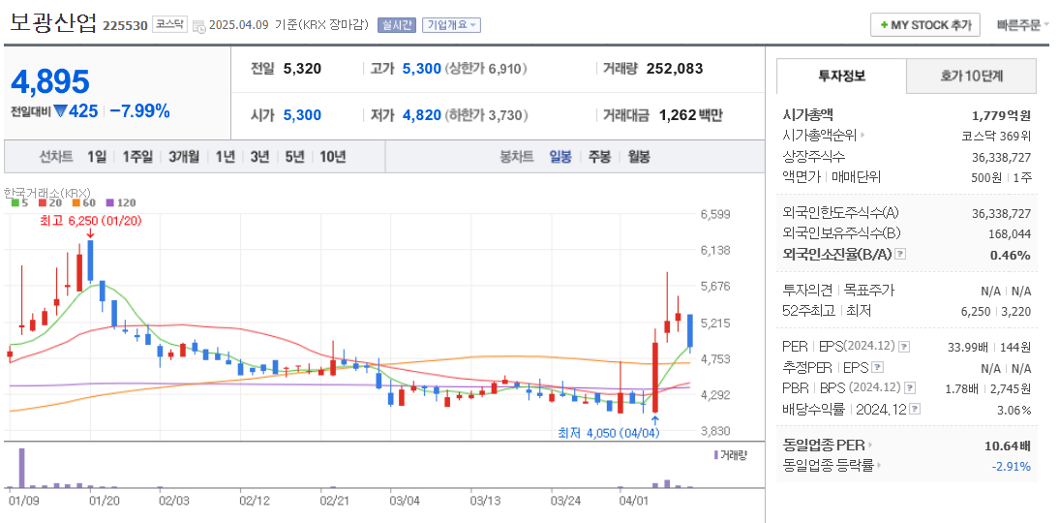This screenshot has height=523, width=1059.
Task: Click the 저가 value 4,820
Action: pos(421,115)
